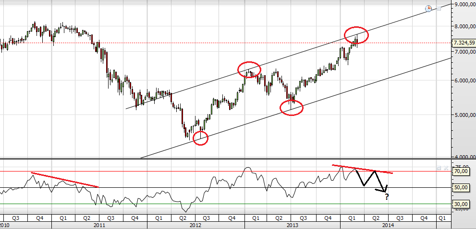The height and width of the screenshot is (229, 476).
Task: Select the red circle at early 2013 peak
Action: pos(249,69)
